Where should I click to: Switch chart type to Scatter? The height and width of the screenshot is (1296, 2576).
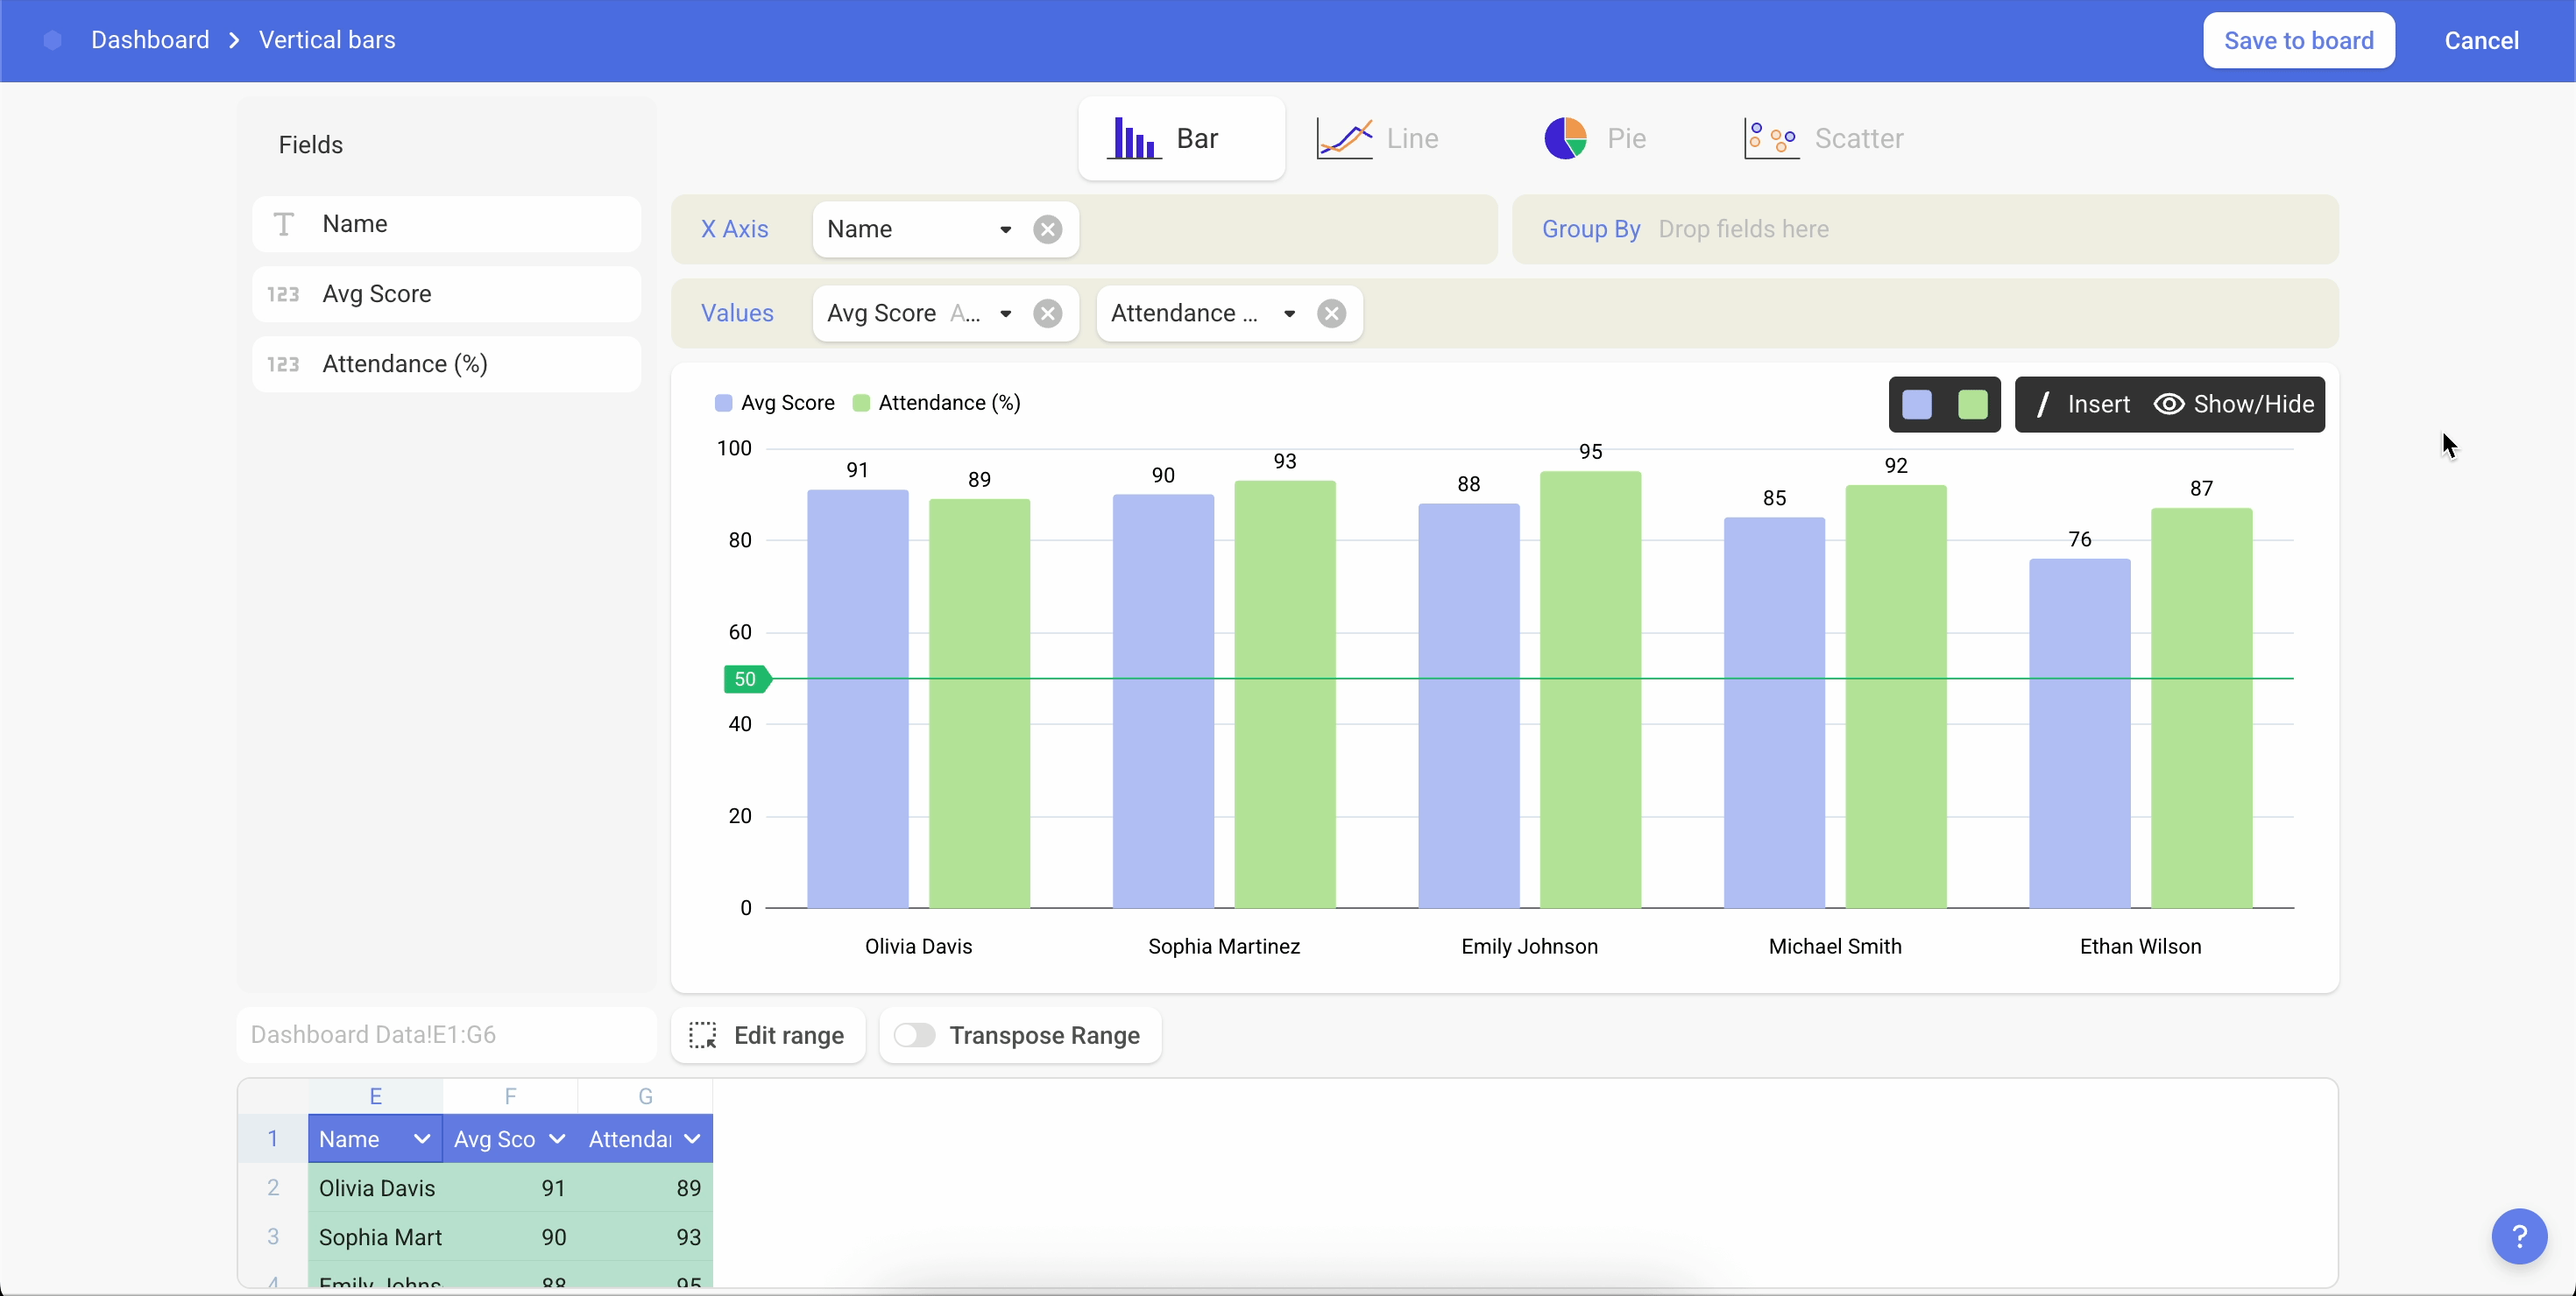pos(1824,137)
